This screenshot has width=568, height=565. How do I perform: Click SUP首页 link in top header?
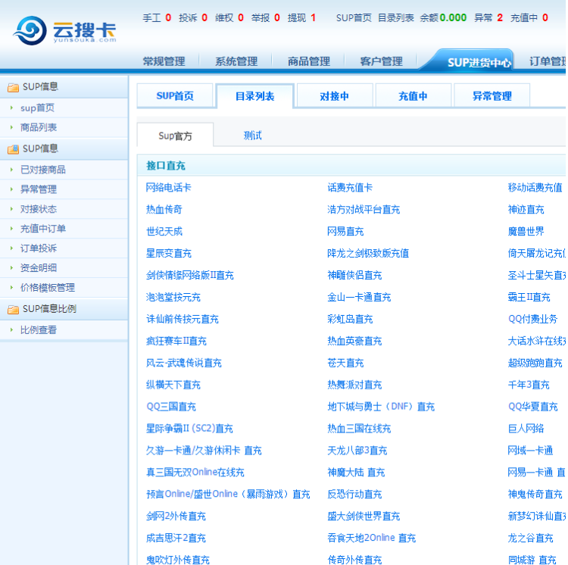354,17
